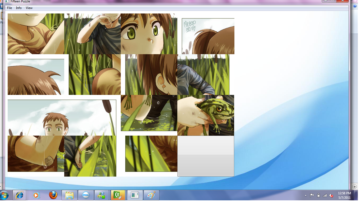Launch Internet Explorer from taskbar
Viewport: 361px width, 203px height.
pyautogui.click(x=20, y=195)
